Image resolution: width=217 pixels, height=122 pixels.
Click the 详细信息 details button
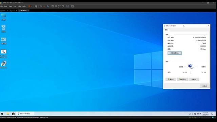(x=175, y=53)
